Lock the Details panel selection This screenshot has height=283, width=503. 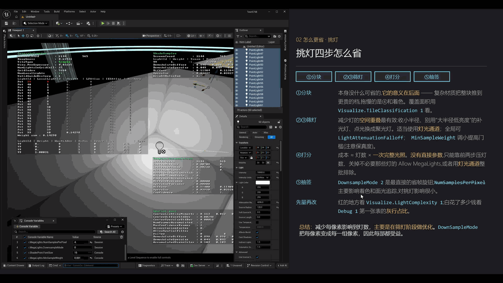point(279,122)
